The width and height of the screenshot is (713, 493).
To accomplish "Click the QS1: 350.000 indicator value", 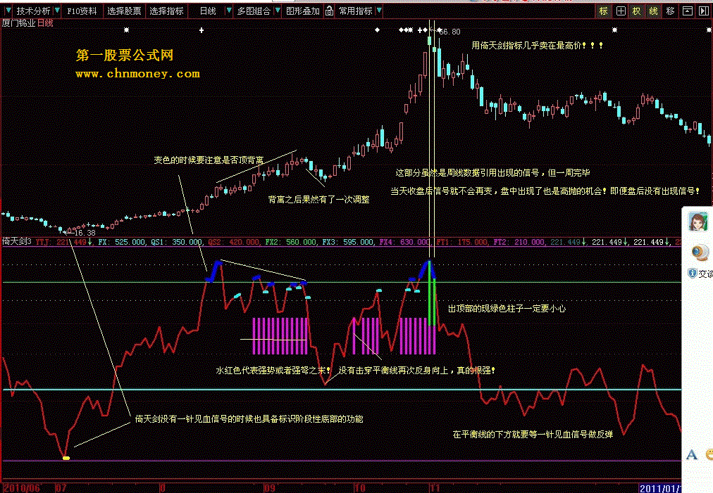I will coord(176,242).
